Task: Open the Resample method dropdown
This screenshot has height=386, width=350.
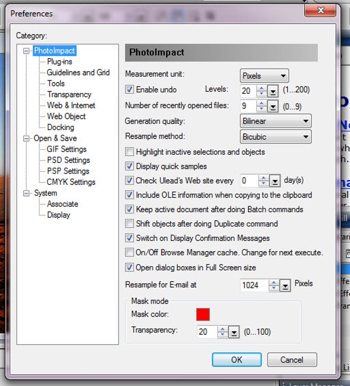Action: coord(276,137)
